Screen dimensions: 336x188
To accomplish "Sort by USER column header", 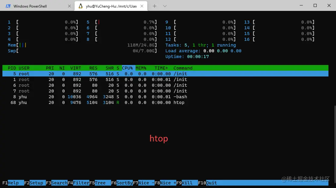I will pos(24,68).
